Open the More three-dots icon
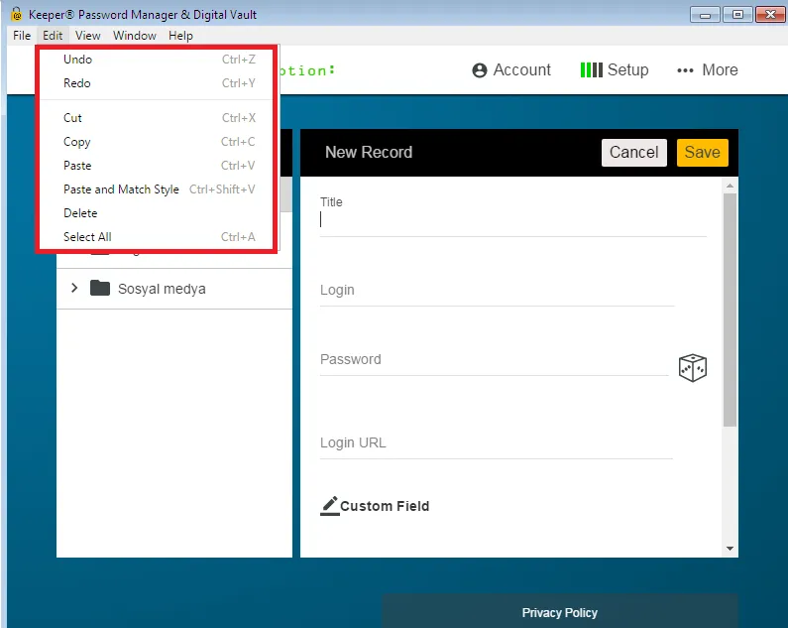788x628 pixels. pyautogui.click(x=685, y=70)
